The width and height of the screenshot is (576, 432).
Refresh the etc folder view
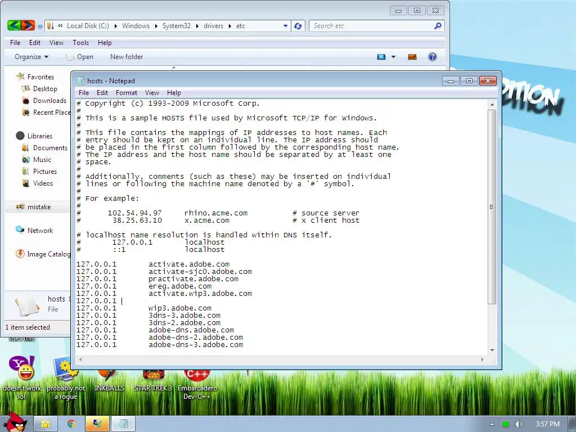point(298,26)
